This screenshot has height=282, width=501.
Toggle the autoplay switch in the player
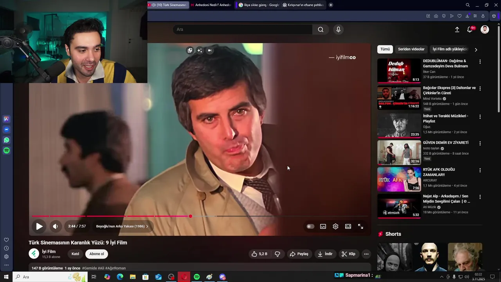pos(310,226)
